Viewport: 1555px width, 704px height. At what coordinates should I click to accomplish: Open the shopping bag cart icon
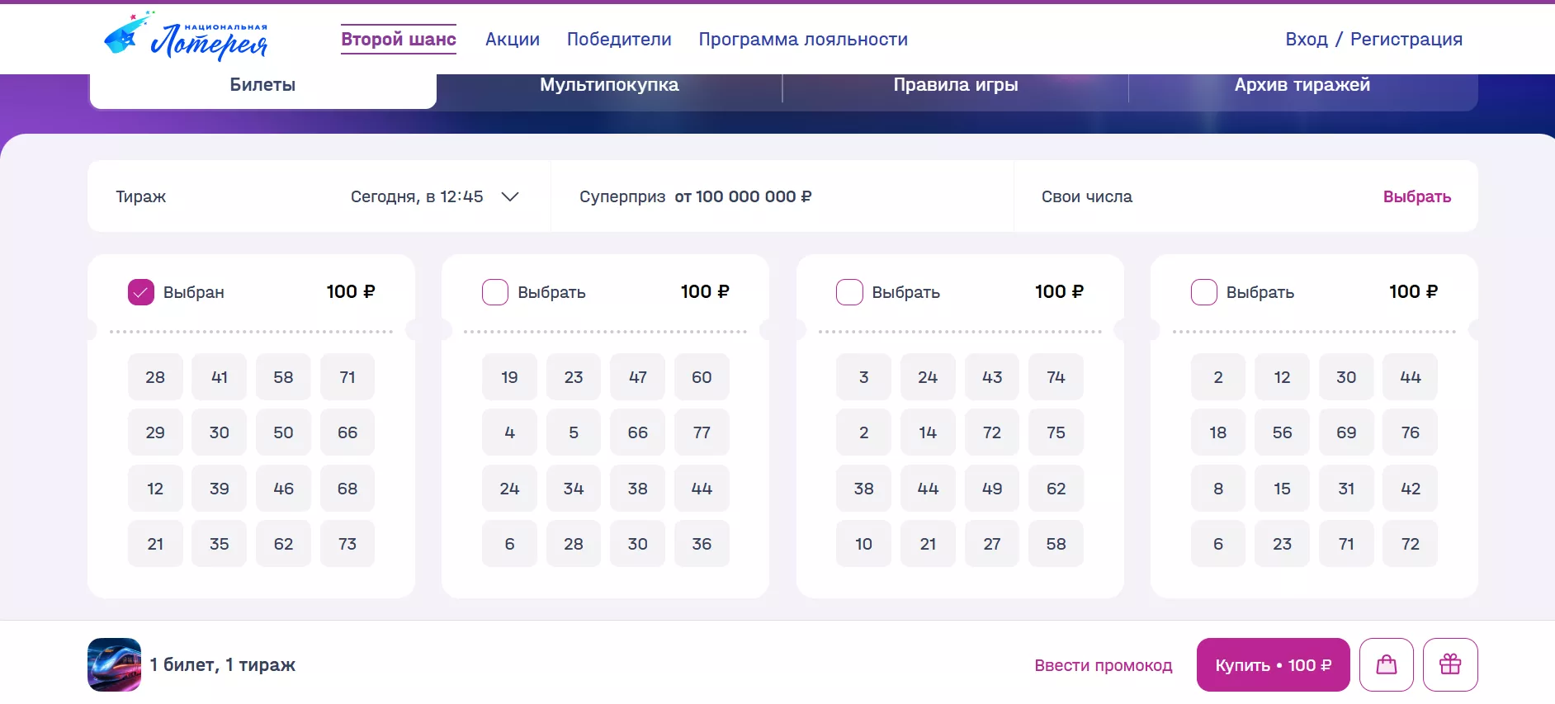click(x=1386, y=664)
